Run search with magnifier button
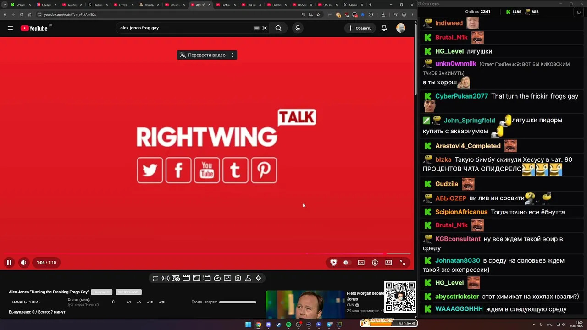The height and width of the screenshot is (330, 587). [x=278, y=28]
